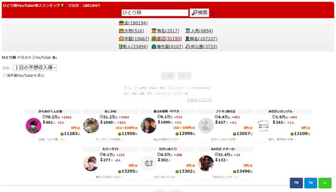Click the green rank icon beside 11950位
The height and width of the screenshot is (192, 336).
pyautogui.click(x=120, y=134)
